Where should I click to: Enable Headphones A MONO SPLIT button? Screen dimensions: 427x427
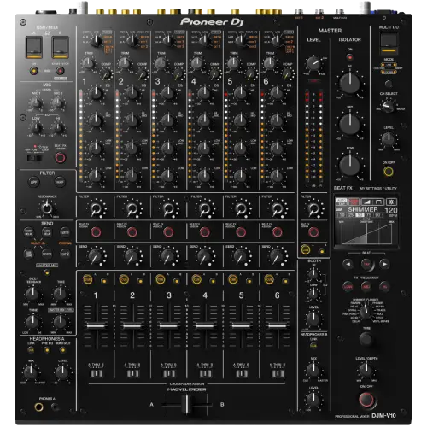(x=63, y=350)
